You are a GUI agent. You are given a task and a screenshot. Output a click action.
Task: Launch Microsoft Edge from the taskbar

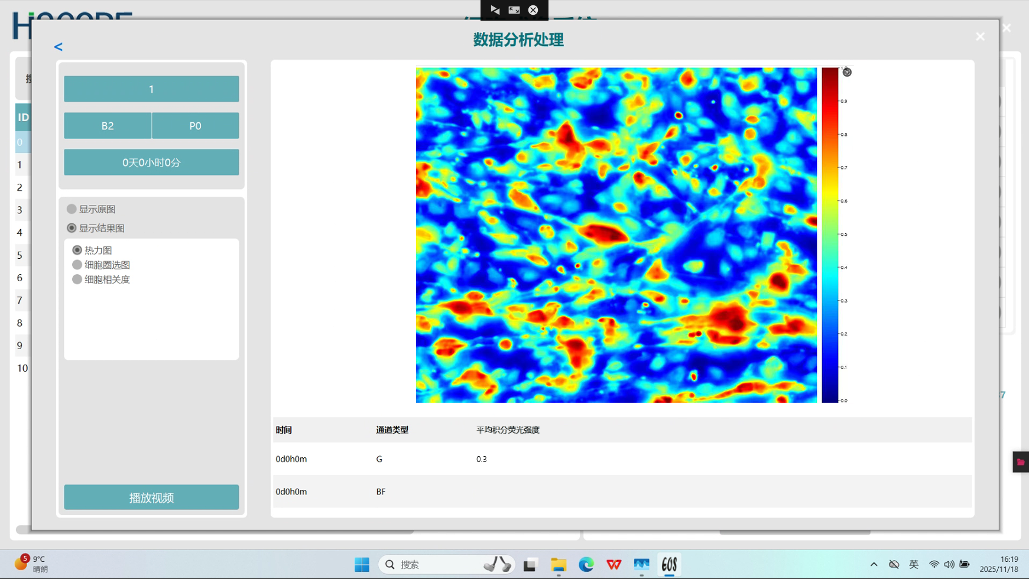click(586, 565)
